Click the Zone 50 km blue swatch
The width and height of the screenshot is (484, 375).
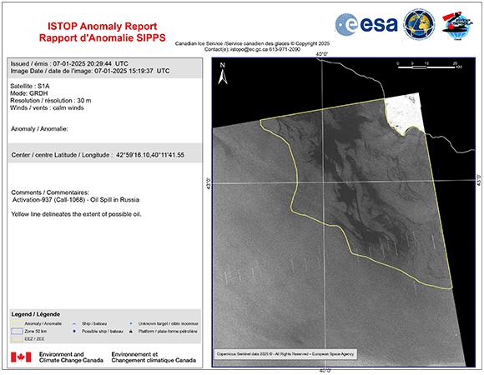click(17, 331)
